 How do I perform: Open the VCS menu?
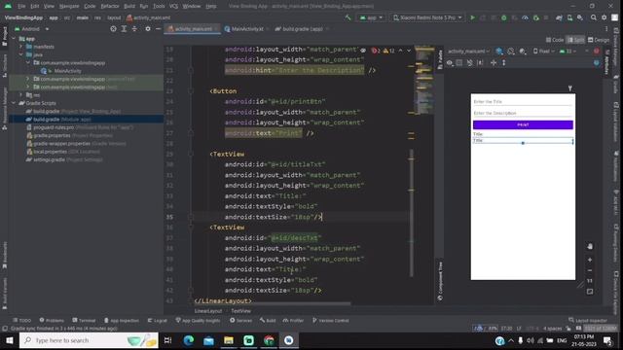[173, 6]
